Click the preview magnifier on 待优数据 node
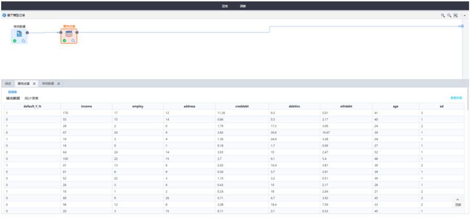Viewport: 471px width, 217px height. tap(24, 41)
